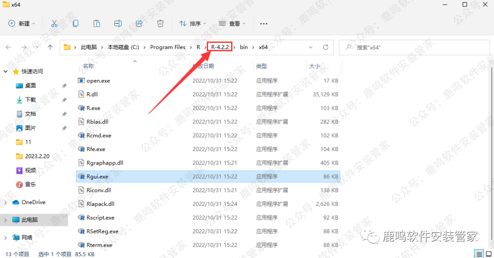This screenshot has height=258, width=494.
Task: Click the Cut scissors icon in toolbar
Action: (x=54, y=23)
